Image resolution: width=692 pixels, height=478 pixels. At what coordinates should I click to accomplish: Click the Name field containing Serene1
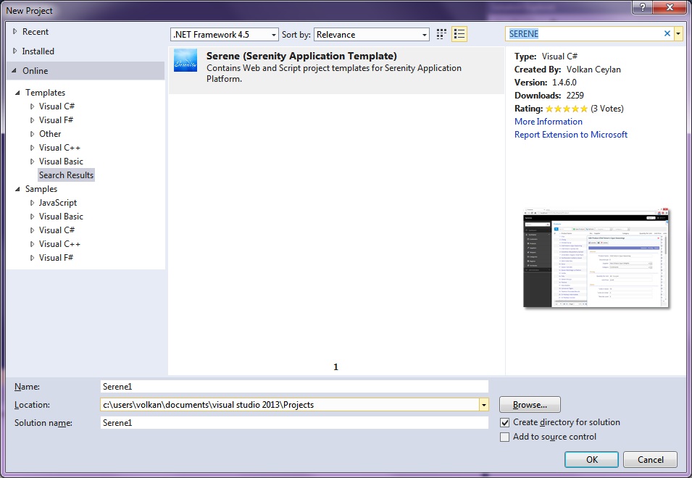click(x=294, y=386)
